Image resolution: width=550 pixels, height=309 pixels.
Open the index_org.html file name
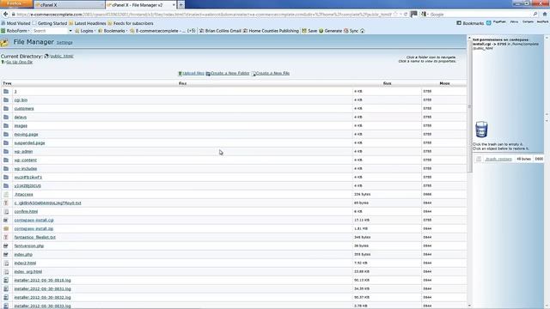tap(28, 271)
